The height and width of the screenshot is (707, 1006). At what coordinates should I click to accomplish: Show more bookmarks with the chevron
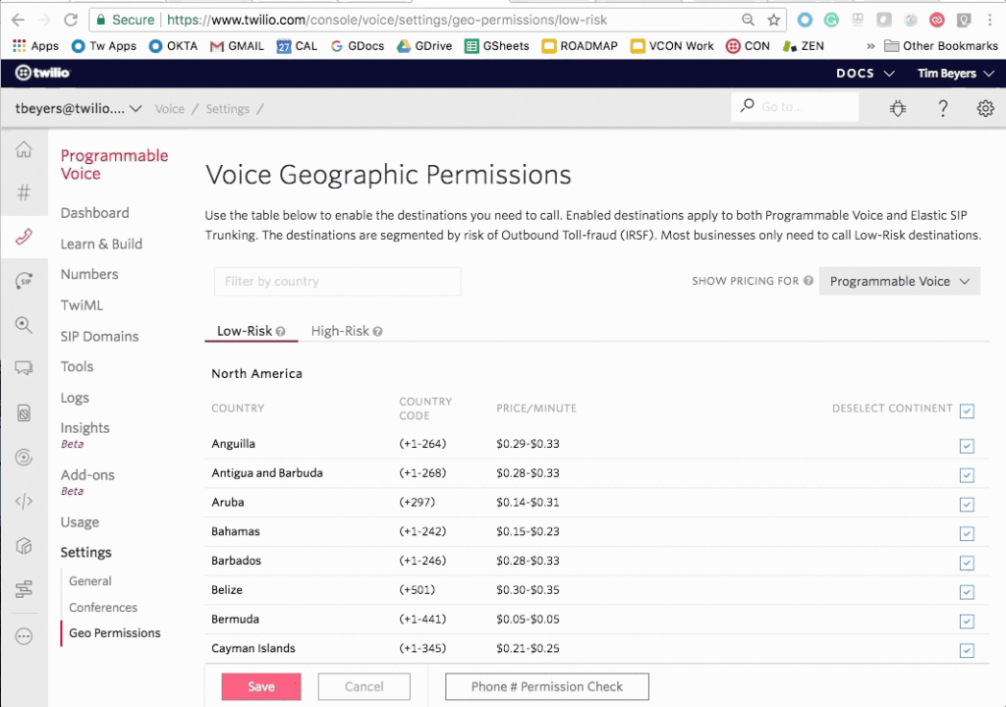(870, 46)
